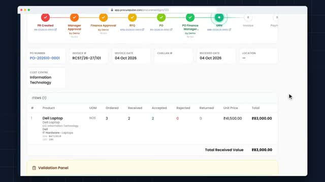Click the green PO step circle
This screenshot has height=182, width=325.
[x=161, y=17]
